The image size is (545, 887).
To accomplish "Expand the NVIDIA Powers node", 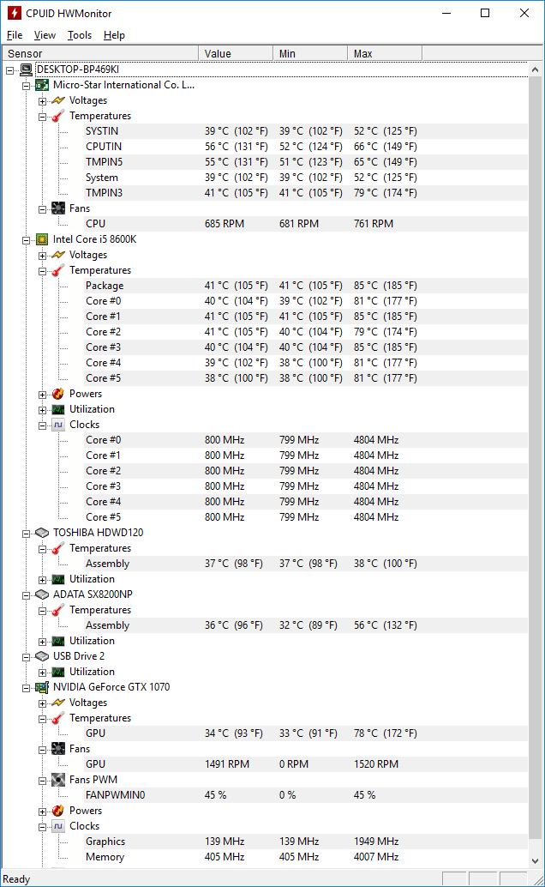I will 42,812.
